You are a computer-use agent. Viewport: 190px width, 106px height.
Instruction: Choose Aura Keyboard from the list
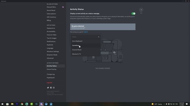[85, 41]
